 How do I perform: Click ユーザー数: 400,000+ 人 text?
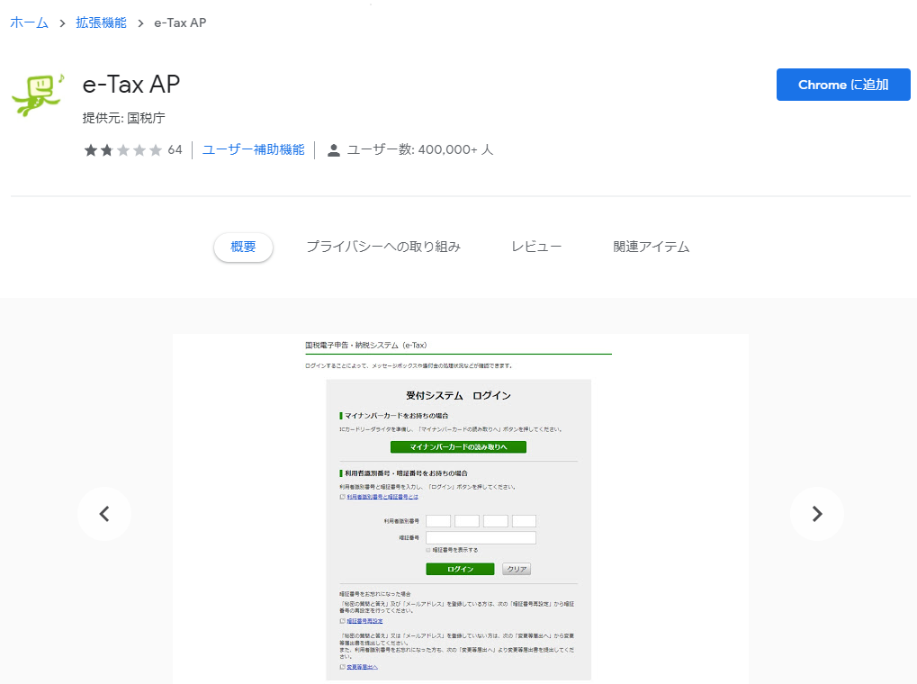click(420, 149)
